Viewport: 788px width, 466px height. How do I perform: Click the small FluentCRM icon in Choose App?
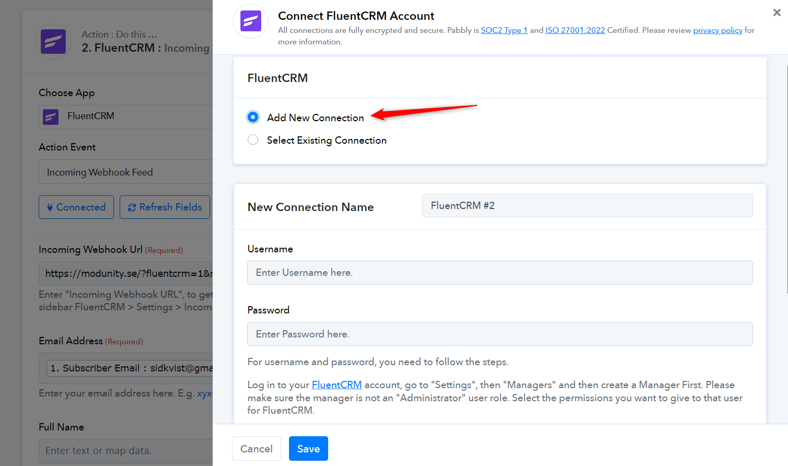tap(51, 117)
